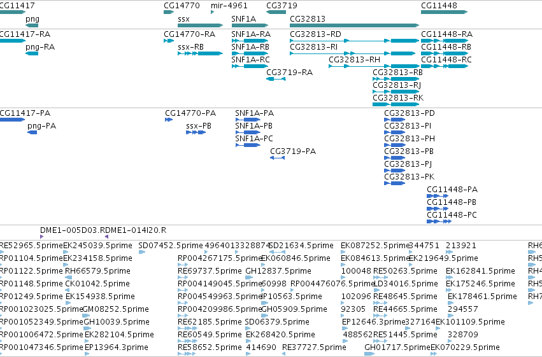The image size is (542, 357).
Task: Select transcript CG32813-RK
Action: click(396, 104)
